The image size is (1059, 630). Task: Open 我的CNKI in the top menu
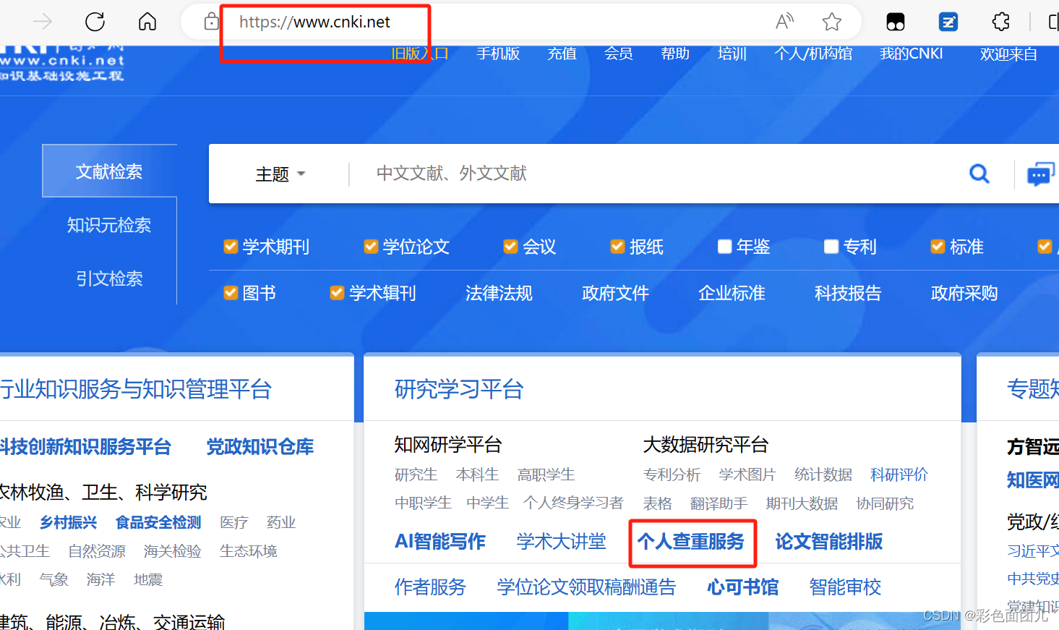912,54
